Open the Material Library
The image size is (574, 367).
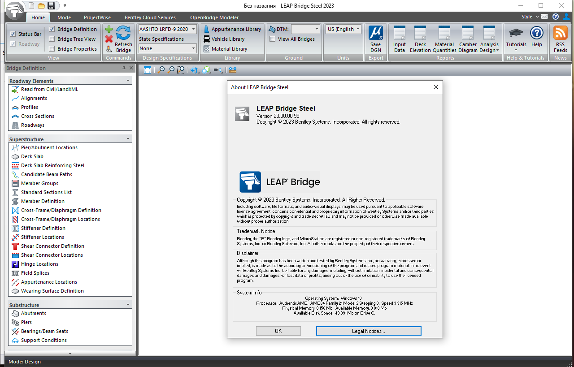225,49
